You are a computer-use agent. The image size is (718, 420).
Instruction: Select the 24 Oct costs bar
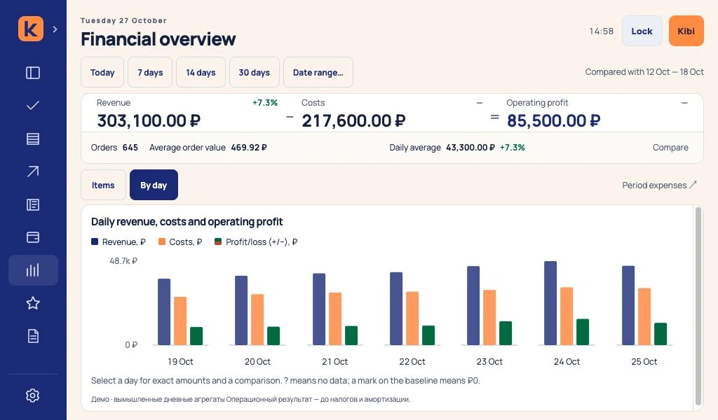pos(567,316)
